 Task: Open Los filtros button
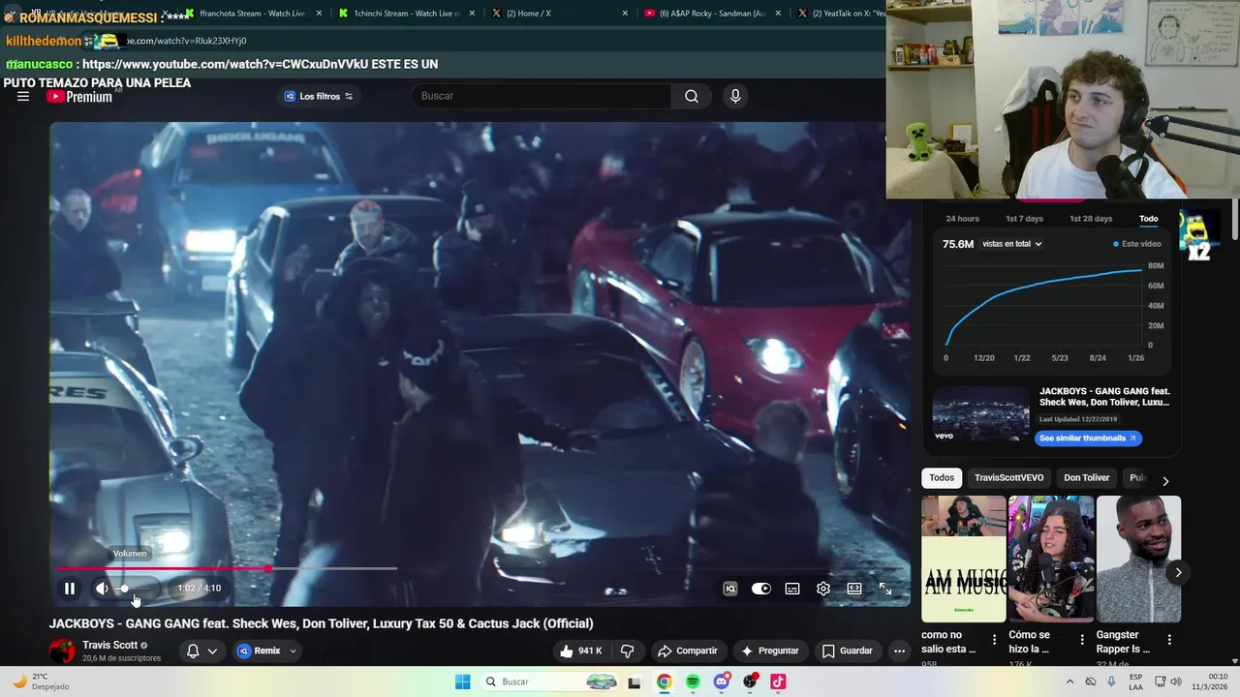tap(319, 96)
